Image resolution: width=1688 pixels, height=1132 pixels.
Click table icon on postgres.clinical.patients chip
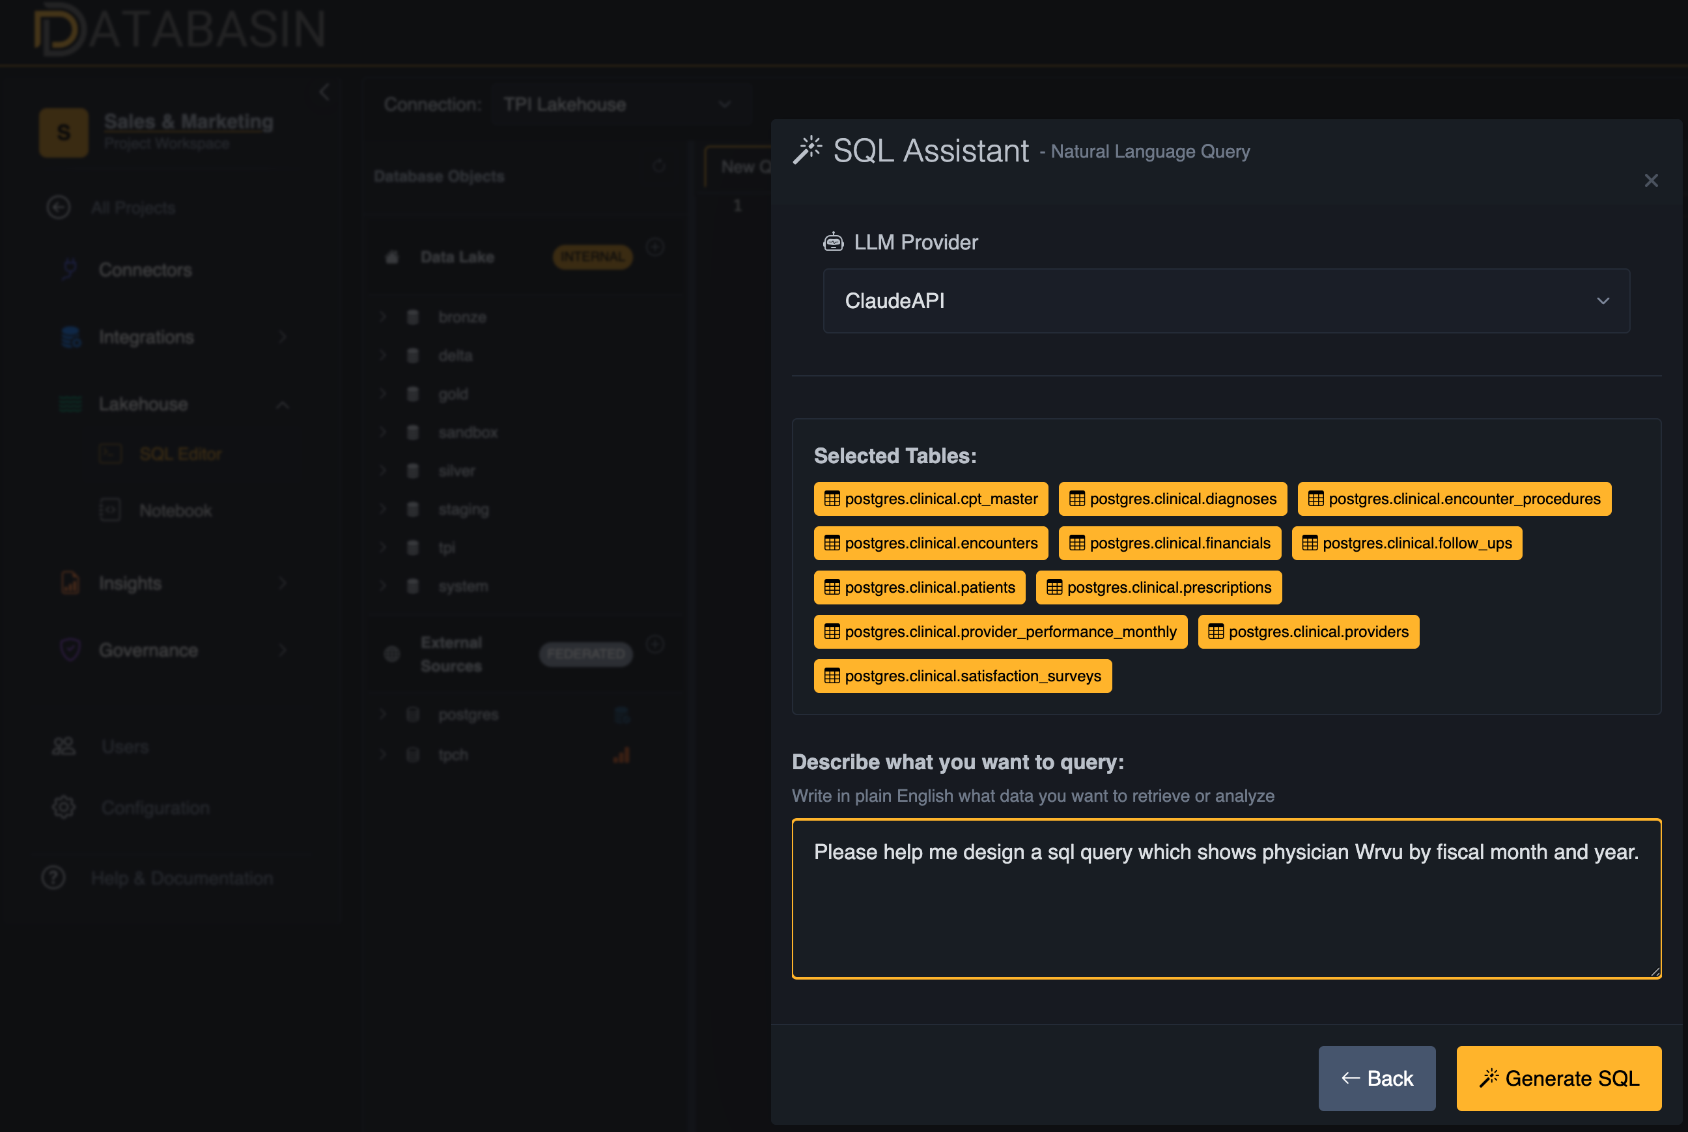[x=832, y=587]
